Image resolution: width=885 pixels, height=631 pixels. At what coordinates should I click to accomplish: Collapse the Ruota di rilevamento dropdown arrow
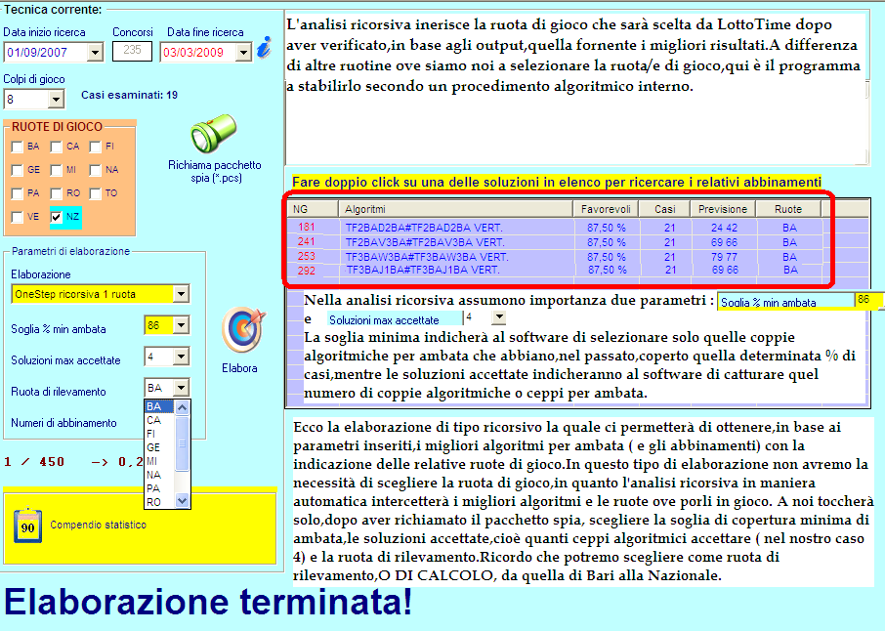coord(181,388)
